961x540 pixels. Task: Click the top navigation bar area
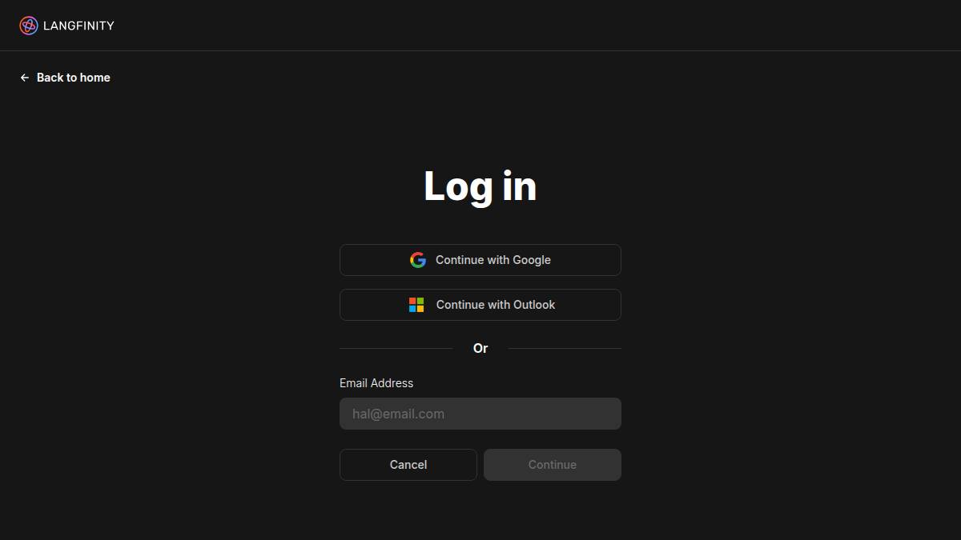point(480,25)
